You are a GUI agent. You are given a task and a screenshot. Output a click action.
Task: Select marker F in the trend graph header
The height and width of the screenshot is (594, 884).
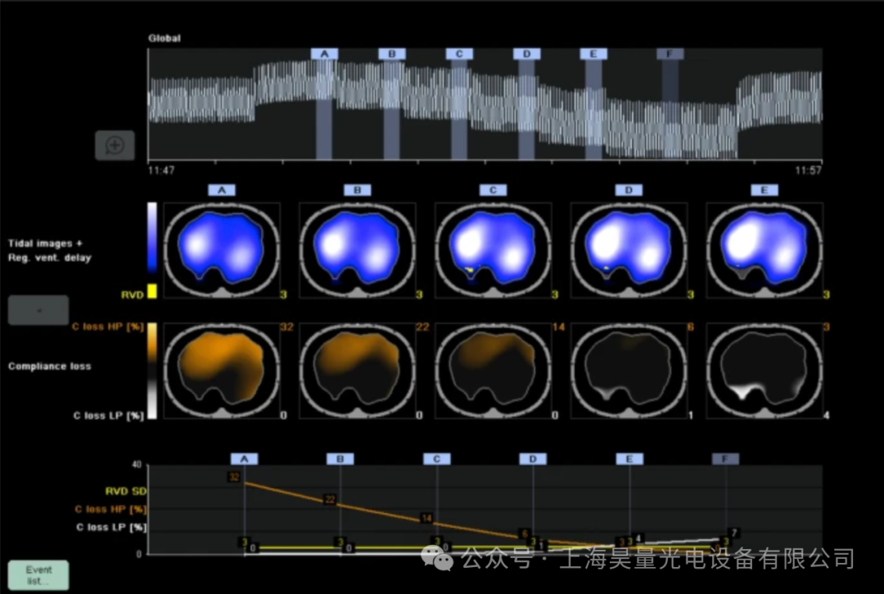(670, 53)
